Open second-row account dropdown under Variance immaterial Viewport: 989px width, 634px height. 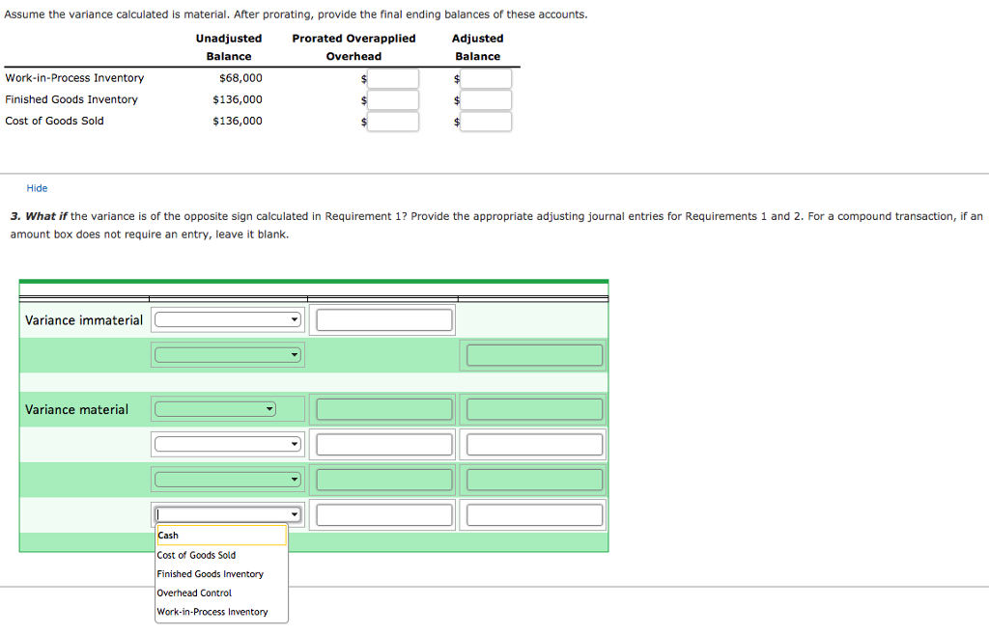tap(228, 355)
